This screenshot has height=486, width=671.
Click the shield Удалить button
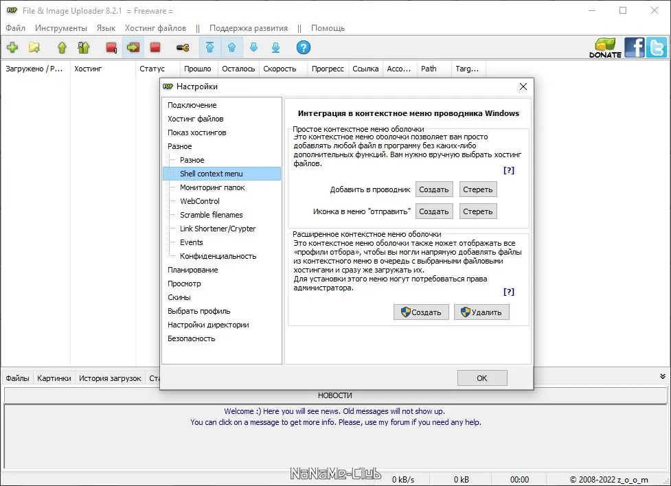481,312
